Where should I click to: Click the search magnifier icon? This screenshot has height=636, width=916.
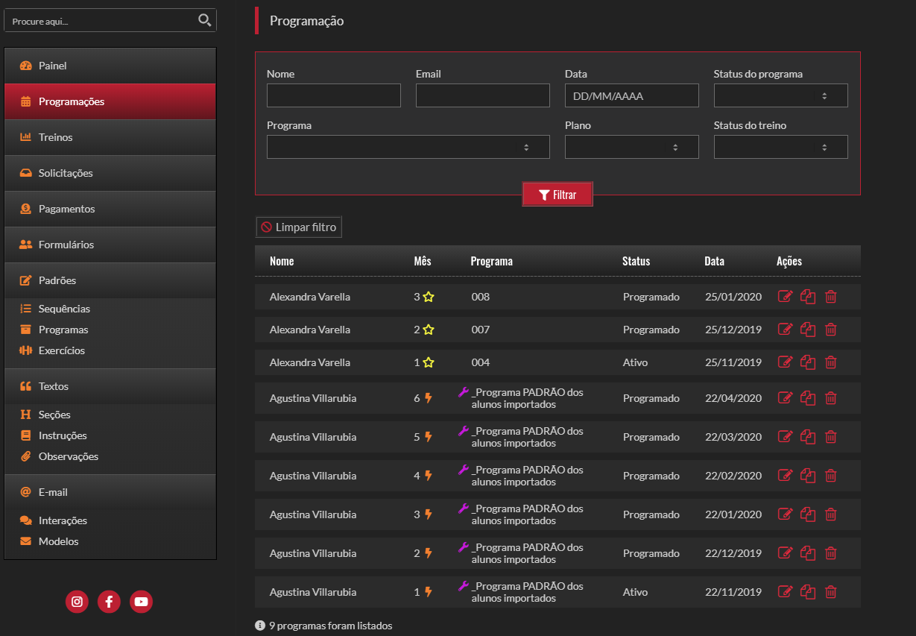204,20
